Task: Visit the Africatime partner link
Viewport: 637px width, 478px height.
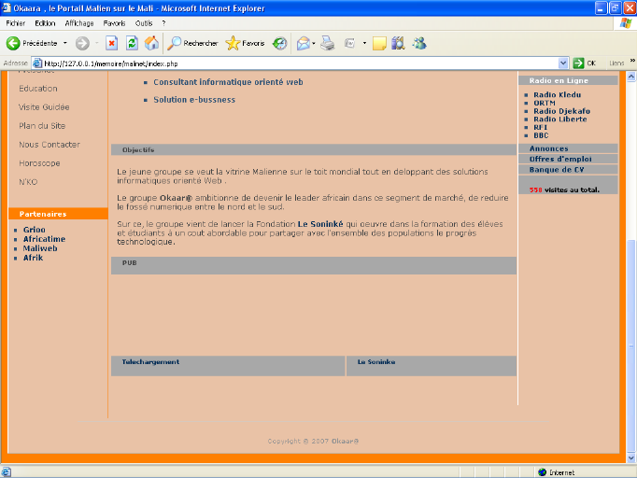Action: (x=44, y=239)
